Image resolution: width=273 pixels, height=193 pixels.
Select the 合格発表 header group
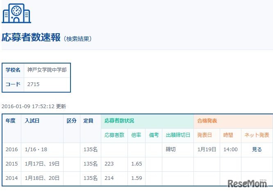(207, 121)
